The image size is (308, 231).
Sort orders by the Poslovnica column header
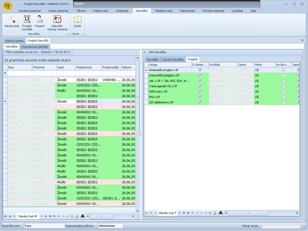pos(89,67)
